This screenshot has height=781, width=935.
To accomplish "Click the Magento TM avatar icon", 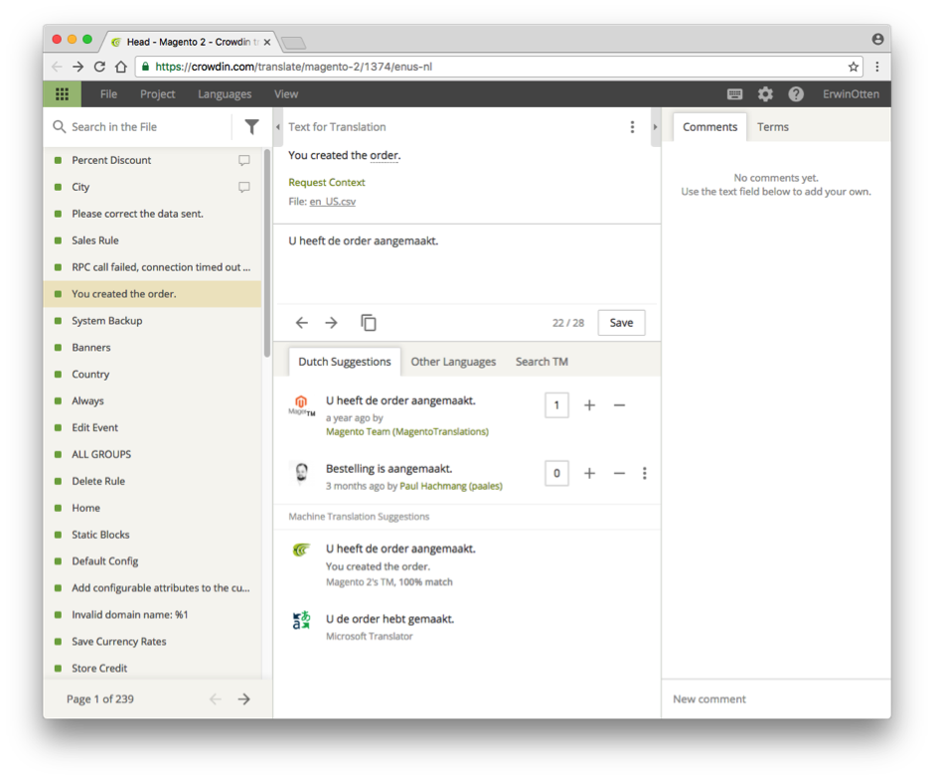I will 302,404.
